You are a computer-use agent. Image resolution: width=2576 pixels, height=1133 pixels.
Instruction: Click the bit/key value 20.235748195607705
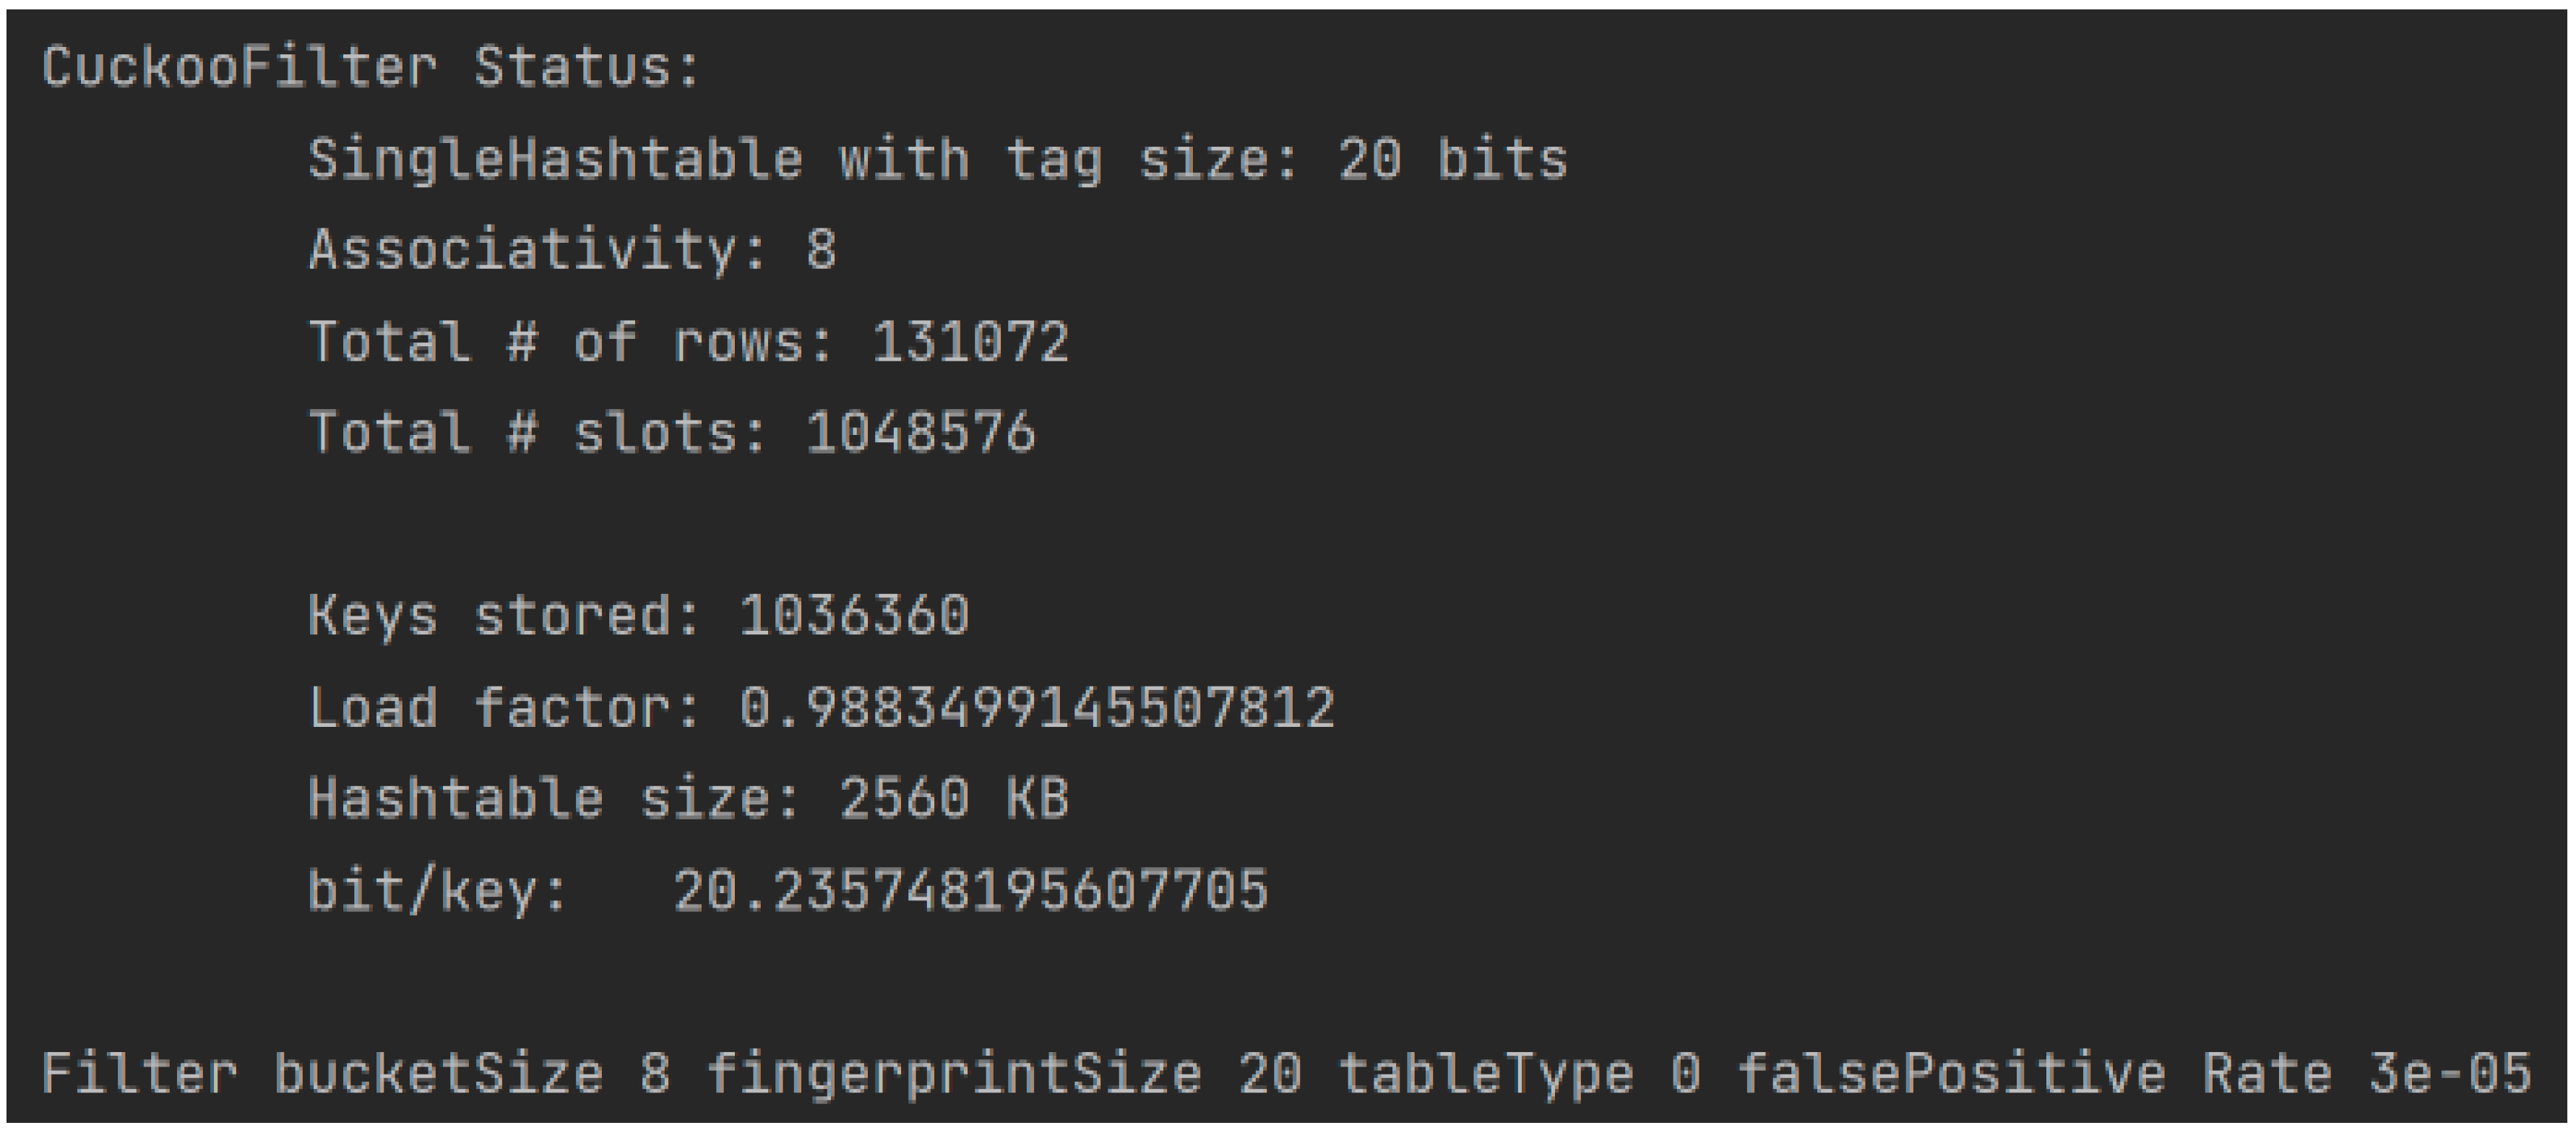[970, 890]
